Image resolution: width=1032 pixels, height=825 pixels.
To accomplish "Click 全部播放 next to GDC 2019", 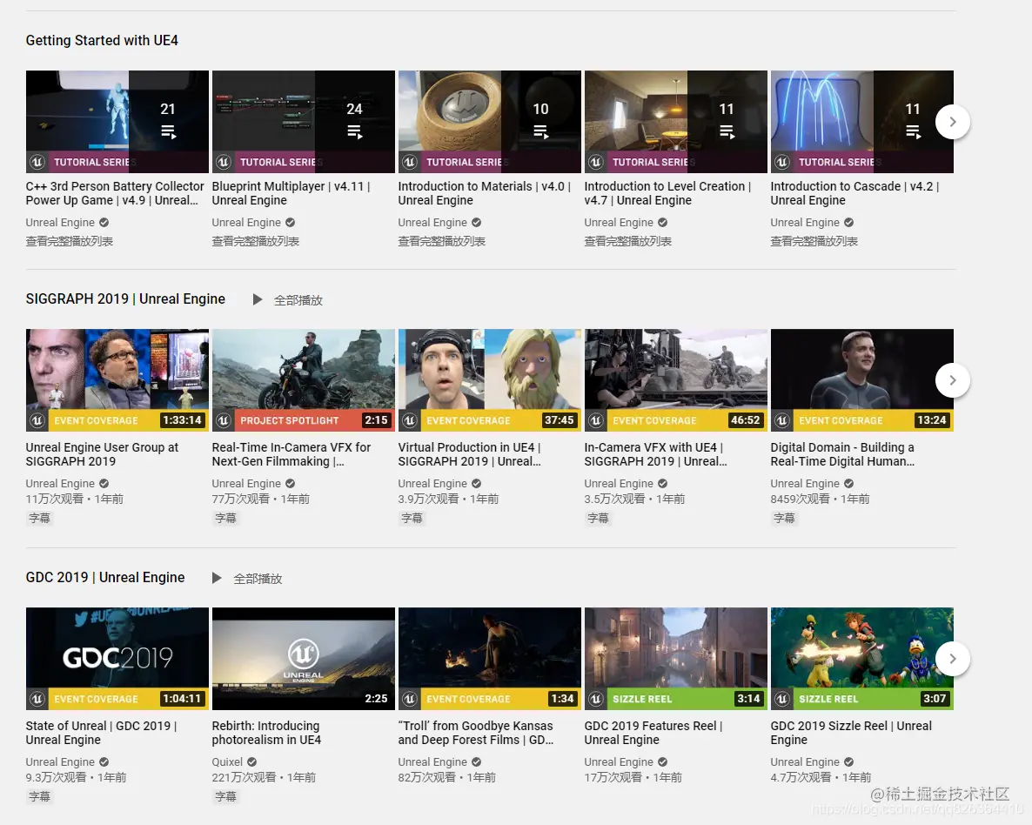I will click(258, 579).
